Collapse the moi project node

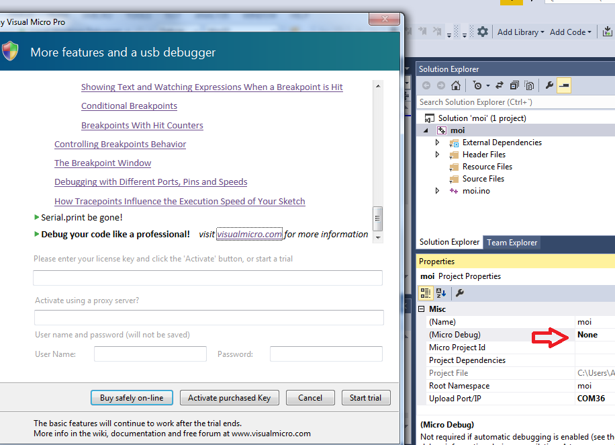(426, 130)
